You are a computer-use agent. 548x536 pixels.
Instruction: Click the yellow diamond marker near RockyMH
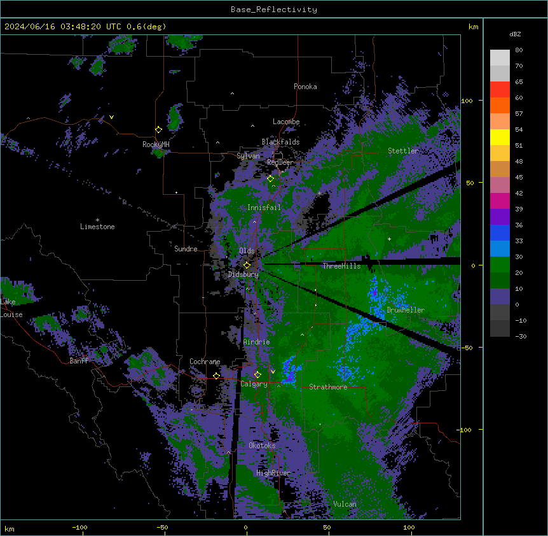[x=158, y=130]
